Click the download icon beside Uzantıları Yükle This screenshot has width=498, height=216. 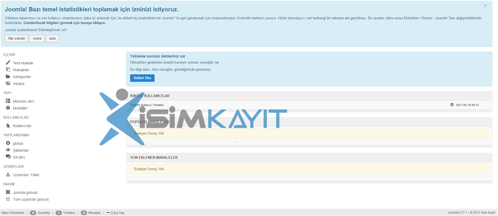(x=8, y=175)
